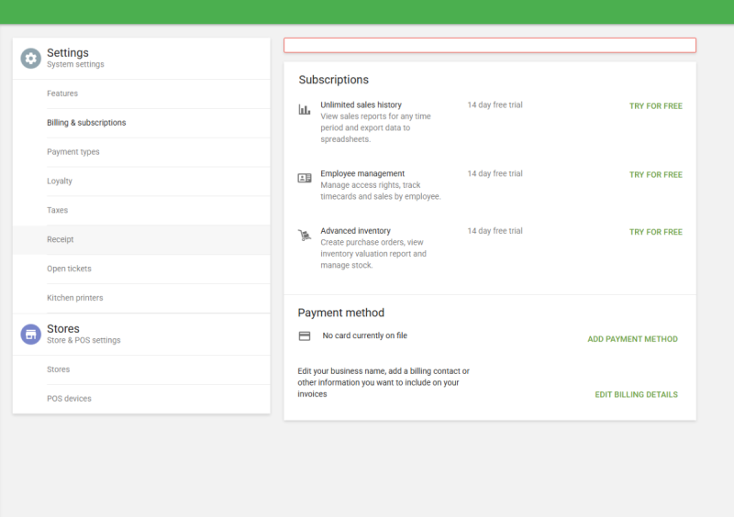
Task: Select Billing & subscriptions menu item
Action: pos(86,123)
